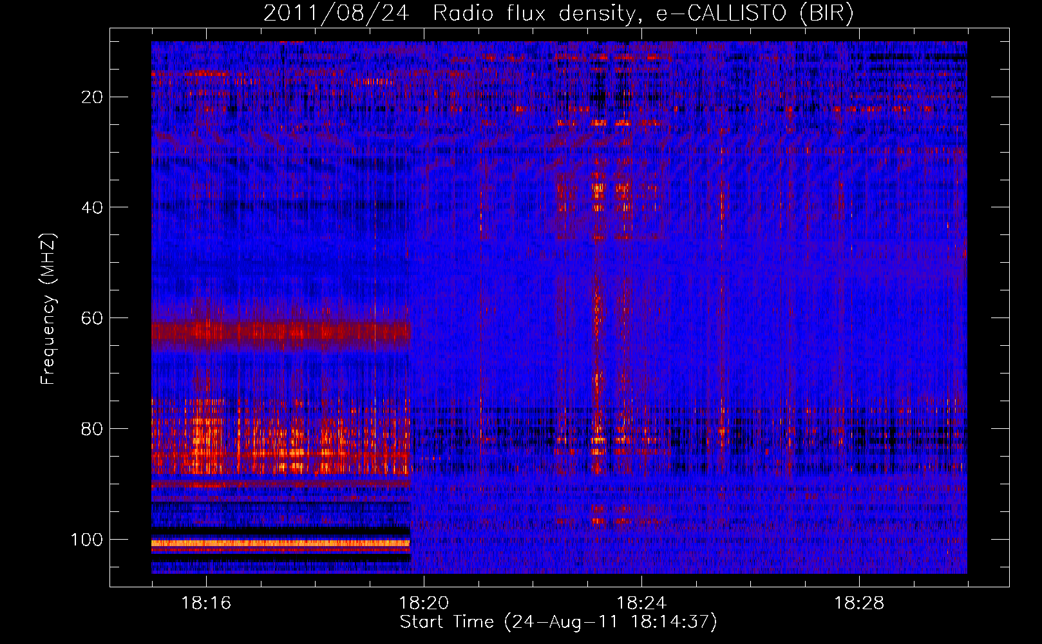
Task: Click the '80' frequency tick label
Action: [93, 429]
